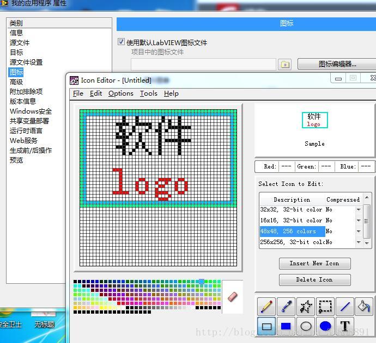Select the hollow Ellipse tool
This screenshot has height=343, width=376.
(x=306, y=326)
